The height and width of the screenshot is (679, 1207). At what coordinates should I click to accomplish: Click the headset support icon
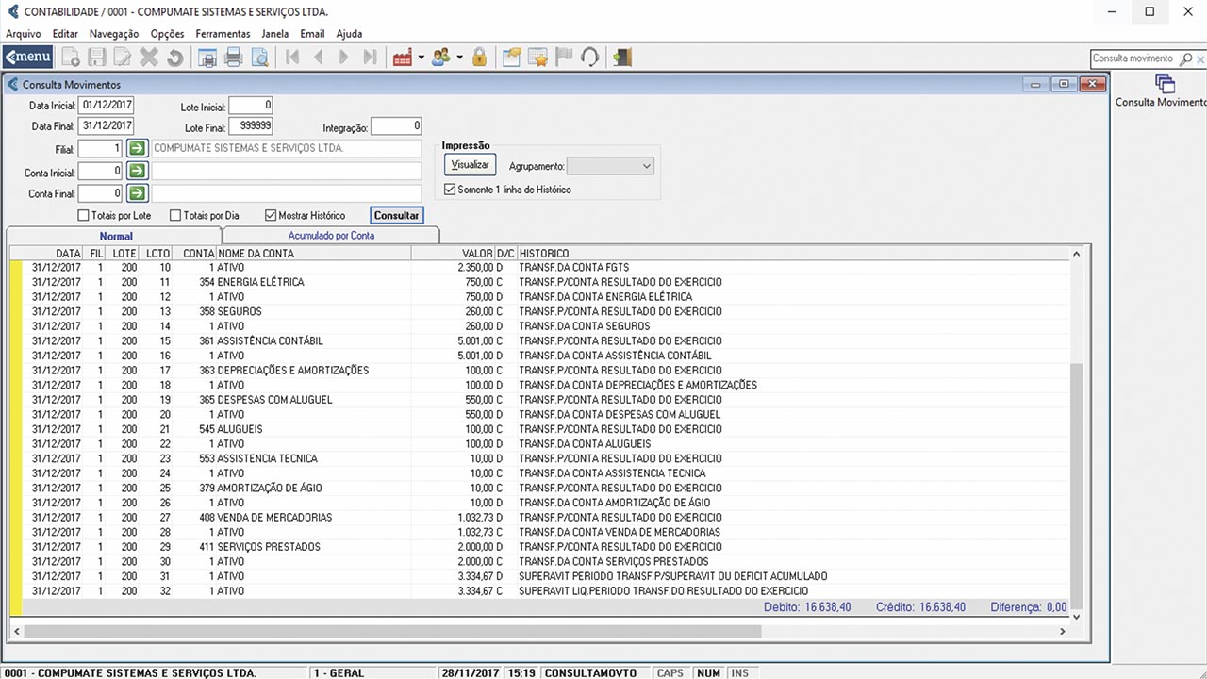click(x=589, y=58)
